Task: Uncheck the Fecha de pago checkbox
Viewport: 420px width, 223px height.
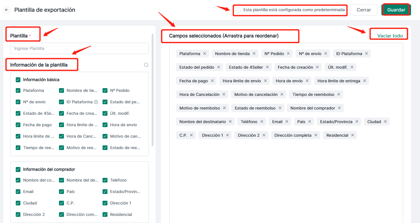Action: (18, 125)
